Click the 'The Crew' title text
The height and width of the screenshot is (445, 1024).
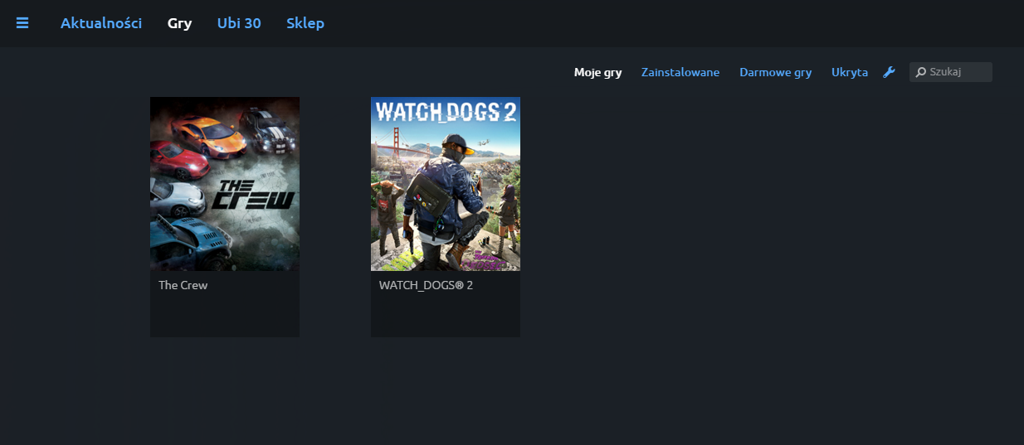tap(183, 285)
